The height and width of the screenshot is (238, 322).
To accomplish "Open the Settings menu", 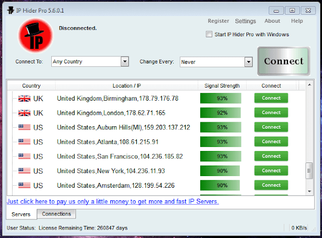I will (x=246, y=21).
